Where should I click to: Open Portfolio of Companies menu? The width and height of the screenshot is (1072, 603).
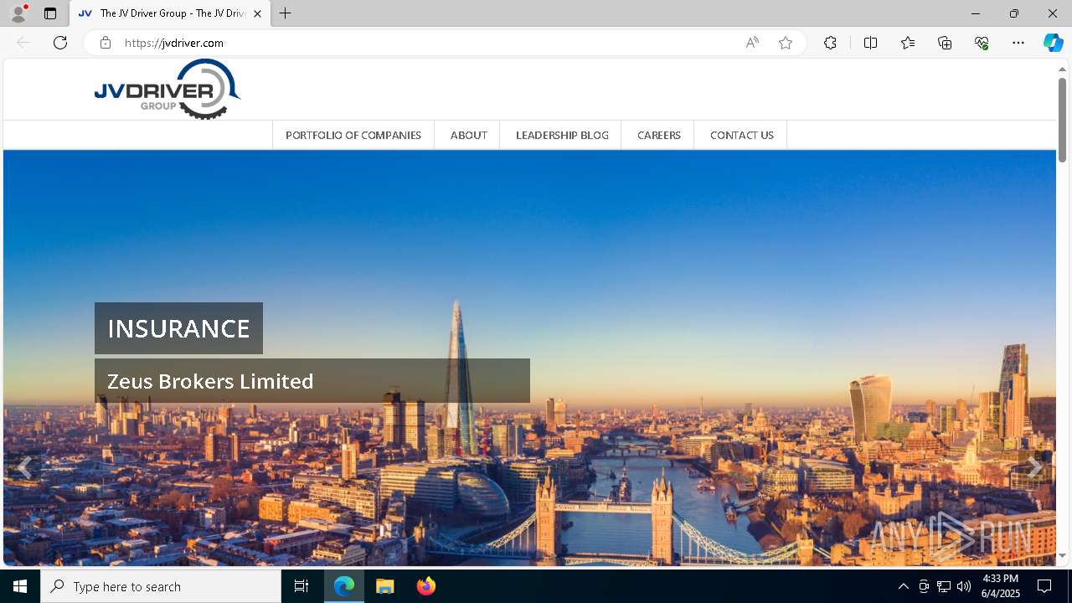(x=353, y=135)
